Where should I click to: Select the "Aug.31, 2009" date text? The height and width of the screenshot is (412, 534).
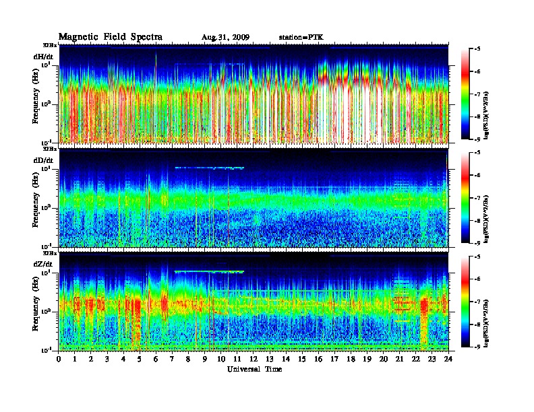[x=225, y=38]
